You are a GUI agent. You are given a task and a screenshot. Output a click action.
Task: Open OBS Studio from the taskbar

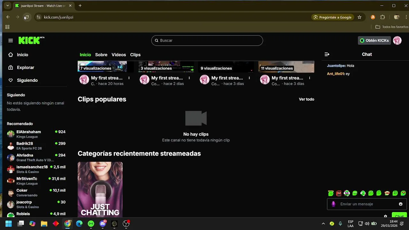(x=126, y=224)
